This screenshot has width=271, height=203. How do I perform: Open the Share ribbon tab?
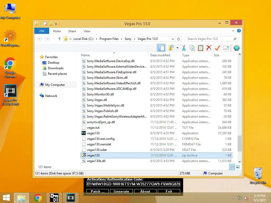coord(72,31)
